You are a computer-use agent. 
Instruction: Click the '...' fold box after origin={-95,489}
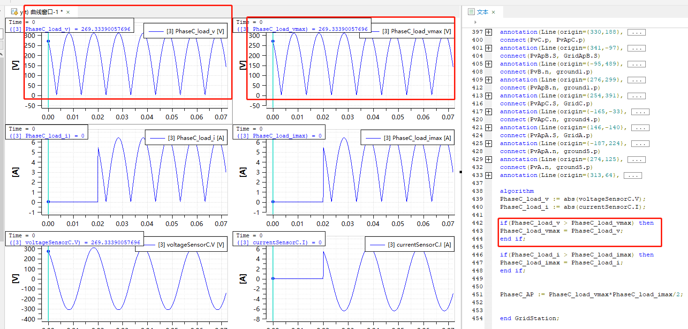point(637,64)
